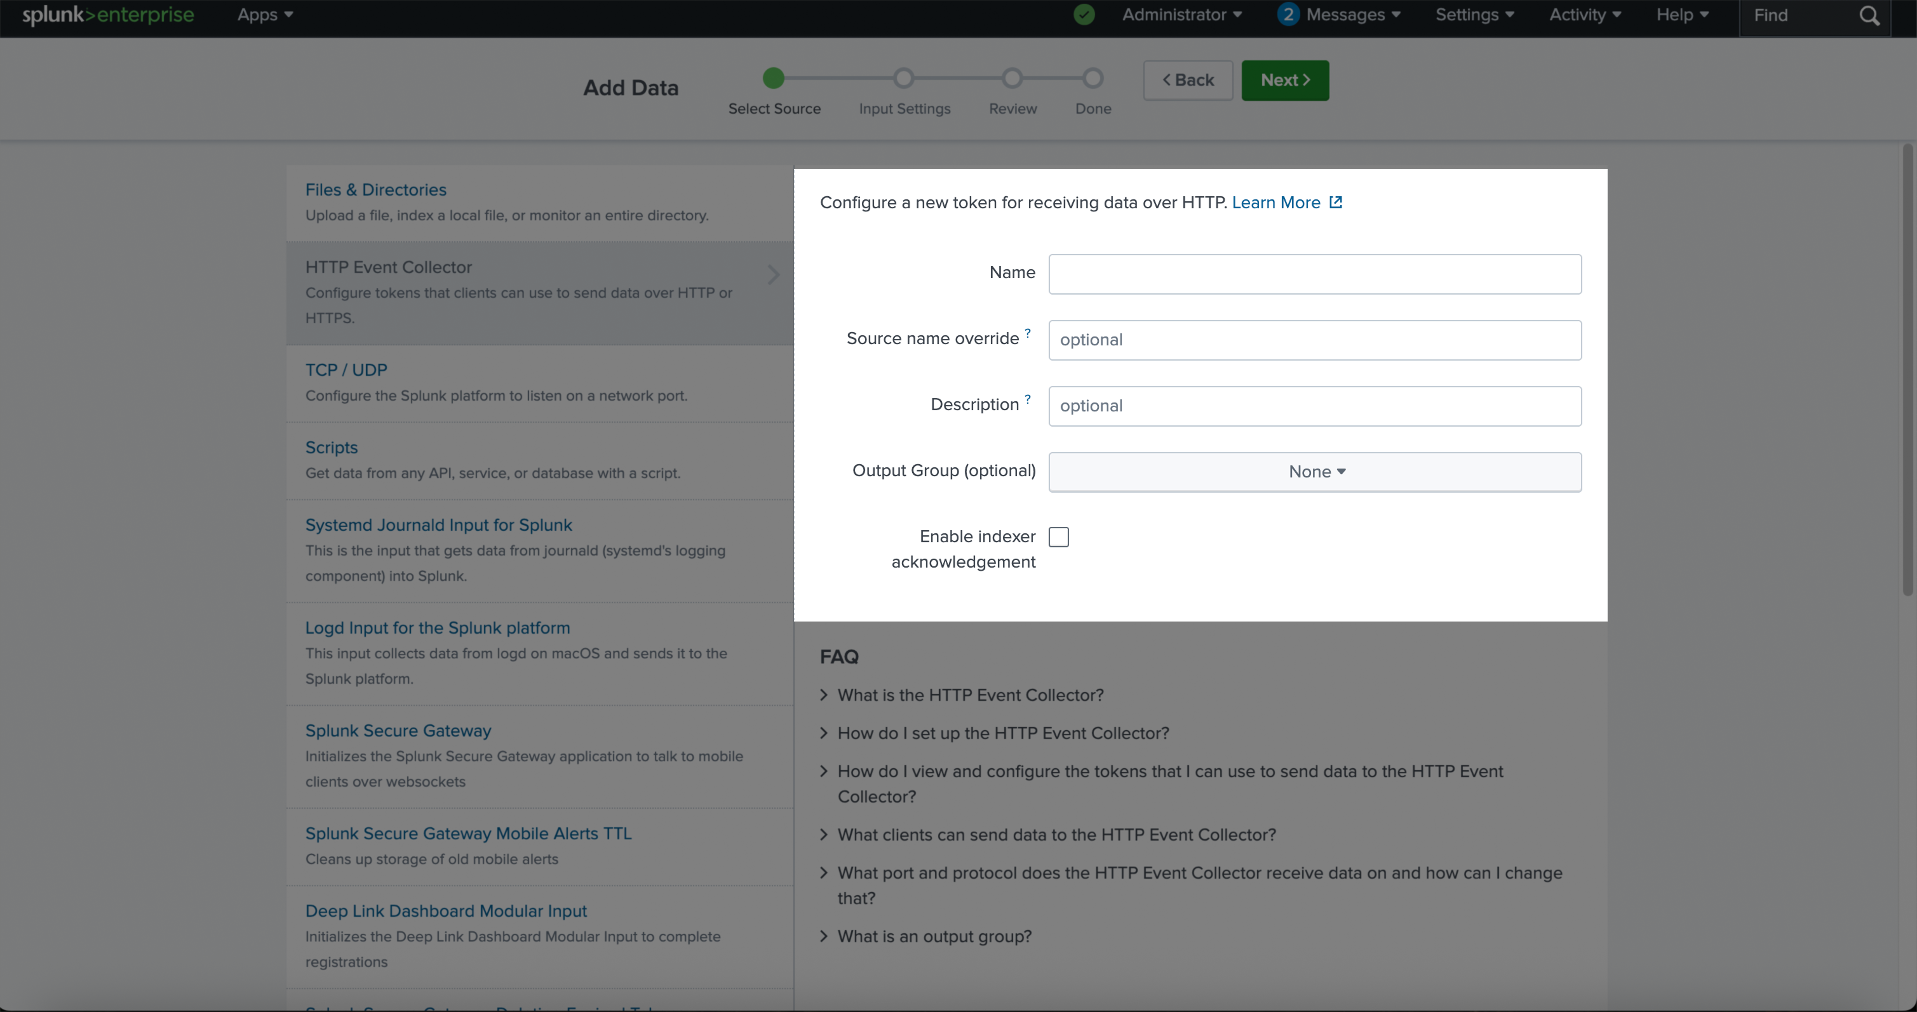The height and width of the screenshot is (1012, 1917).
Task: Click the Input Settings step circle
Action: coord(904,78)
